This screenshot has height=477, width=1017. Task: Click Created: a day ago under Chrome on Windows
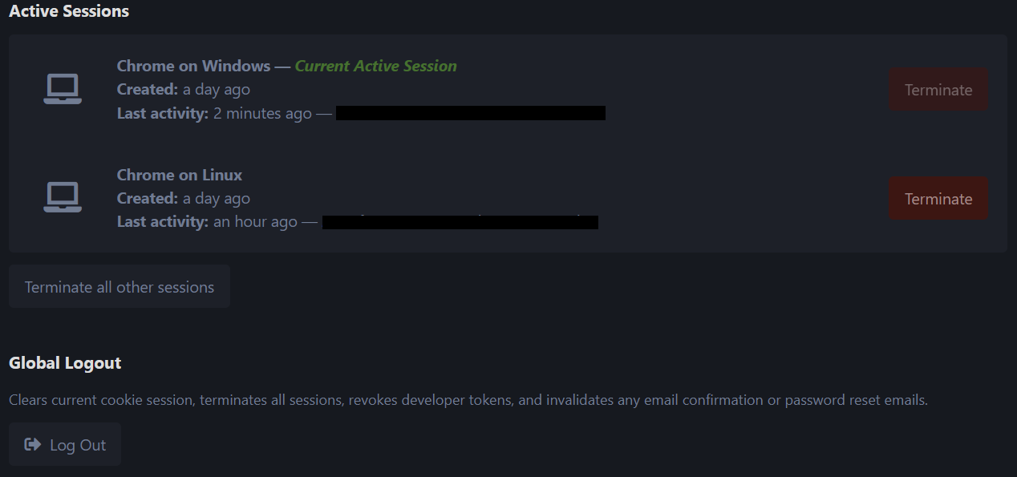[x=184, y=89]
